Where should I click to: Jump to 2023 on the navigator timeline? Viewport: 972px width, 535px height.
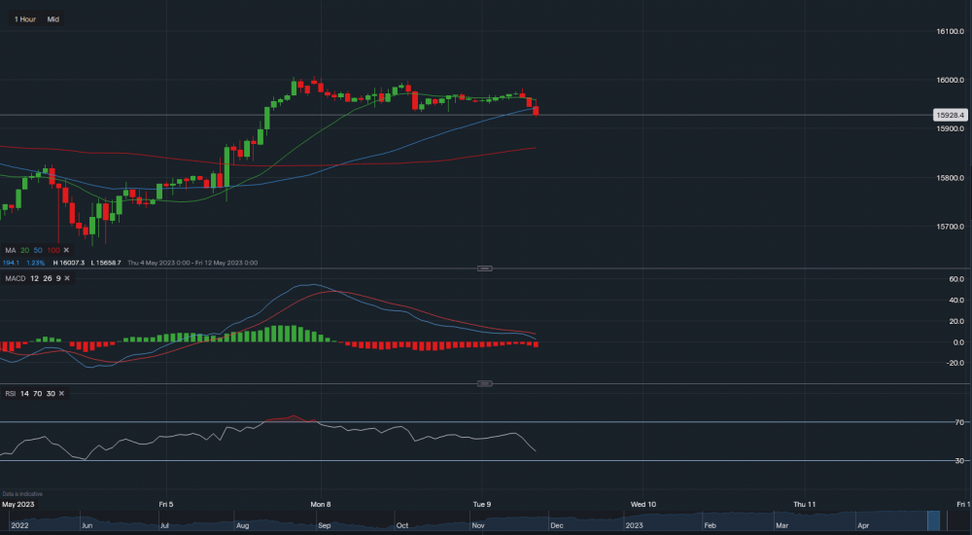(634, 525)
